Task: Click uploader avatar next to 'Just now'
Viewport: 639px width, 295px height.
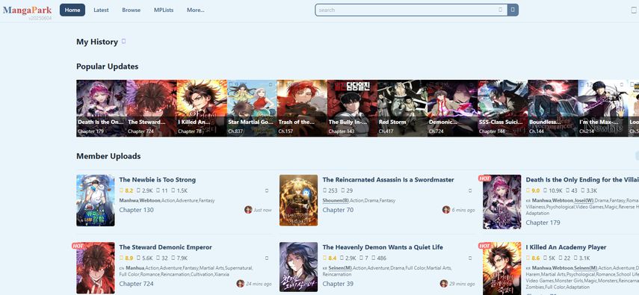Action: pyautogui.click(x=248, y=210)
